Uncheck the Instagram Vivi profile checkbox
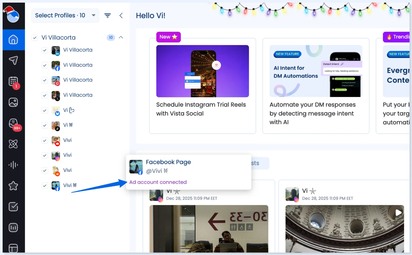Image resolution: width=412 pixels, height=255 pixels. click(x=45, y=156)
